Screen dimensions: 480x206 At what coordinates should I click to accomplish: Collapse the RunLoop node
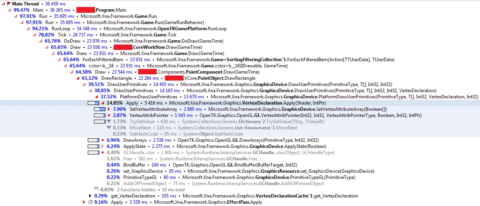(28, 29)
